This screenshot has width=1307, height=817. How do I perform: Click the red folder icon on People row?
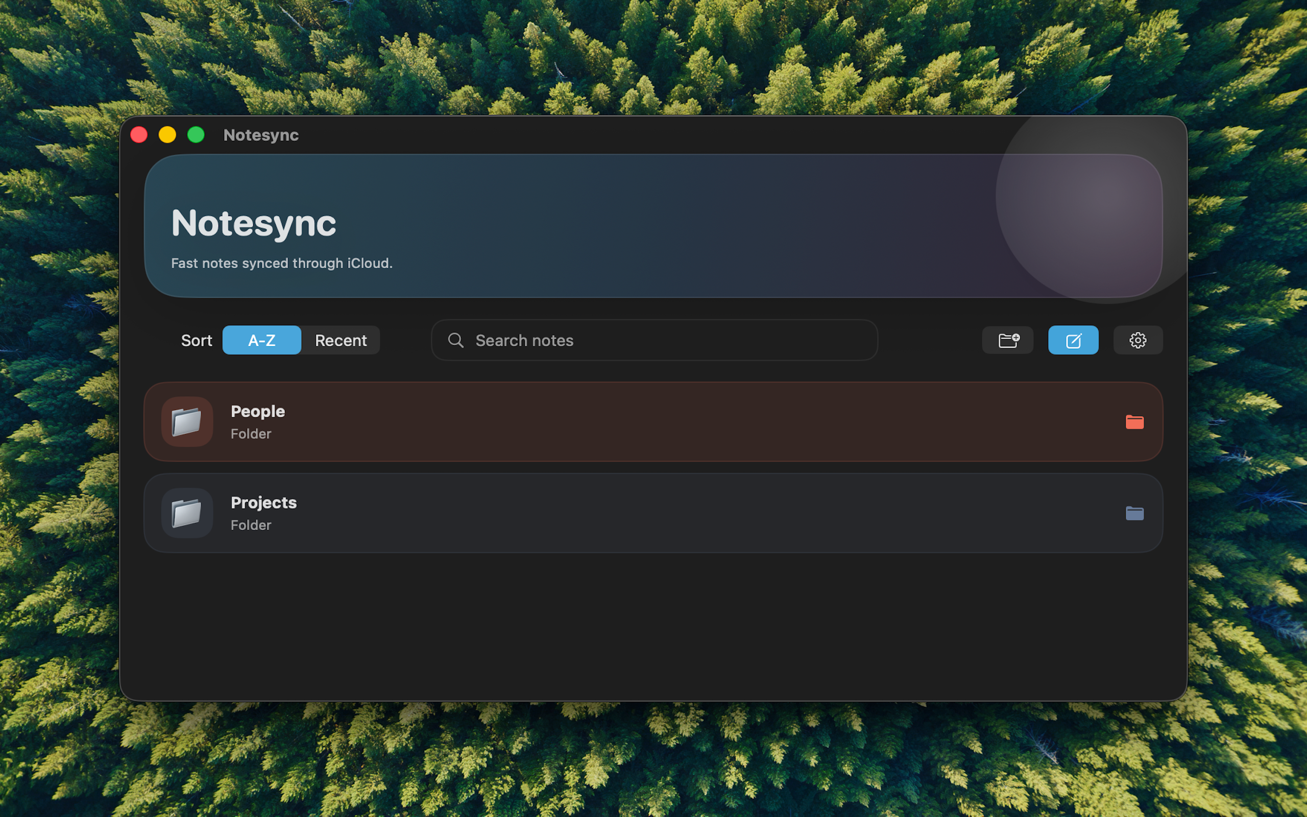[1134, 421]
